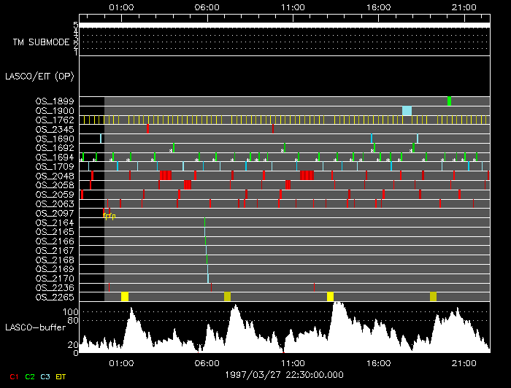Select the OS_1762 row label

54,120
